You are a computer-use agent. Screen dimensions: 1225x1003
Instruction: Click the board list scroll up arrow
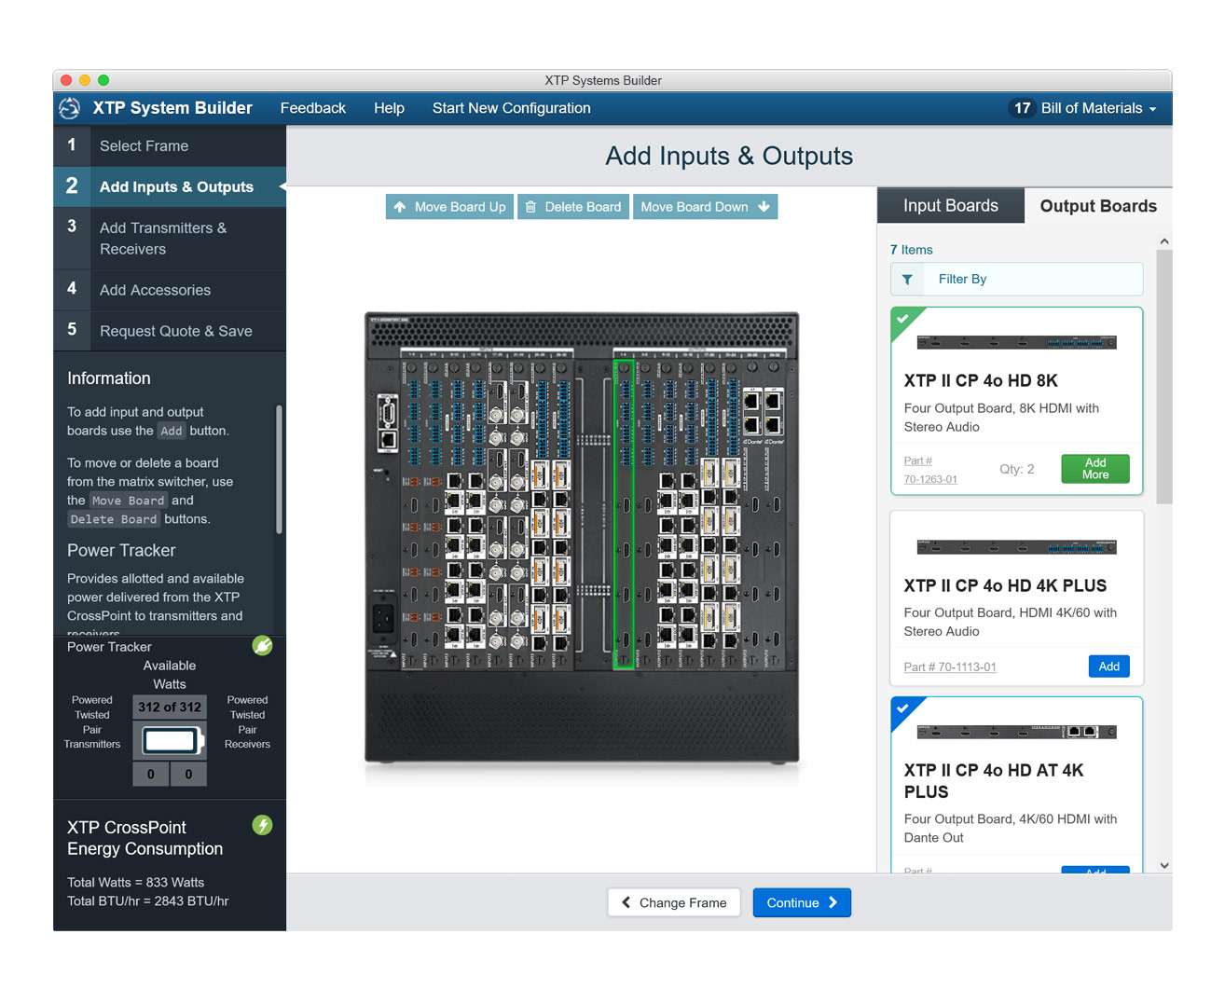(1164, 241)
